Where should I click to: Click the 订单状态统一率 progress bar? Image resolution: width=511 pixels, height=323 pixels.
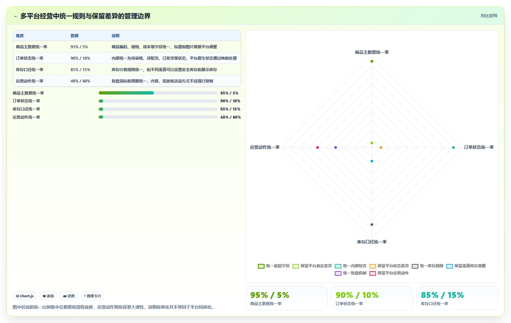click(158, 101)
